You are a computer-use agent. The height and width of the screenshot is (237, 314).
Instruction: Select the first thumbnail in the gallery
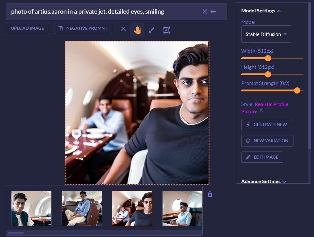pos(31,208)
